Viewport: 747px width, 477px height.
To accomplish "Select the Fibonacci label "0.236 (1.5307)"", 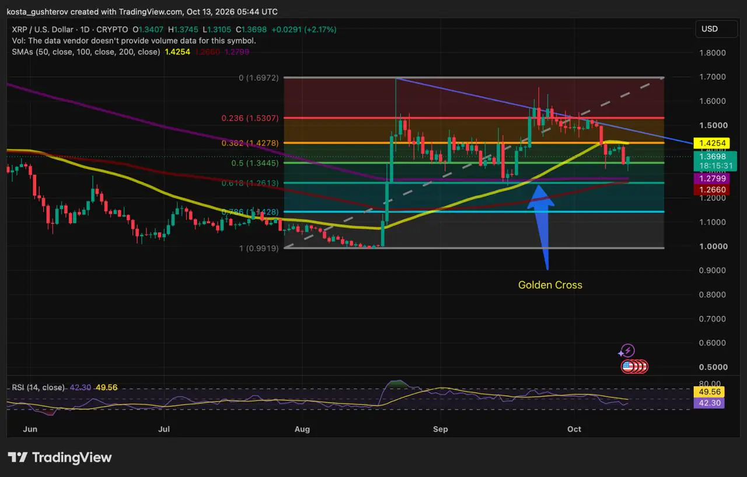I will point(250,118).
